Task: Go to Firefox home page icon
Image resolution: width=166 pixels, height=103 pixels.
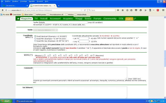Action: coord(123,10)
